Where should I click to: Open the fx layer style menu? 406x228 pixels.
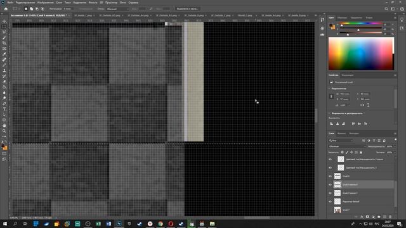pyautogui.click(x=362, y=217)
